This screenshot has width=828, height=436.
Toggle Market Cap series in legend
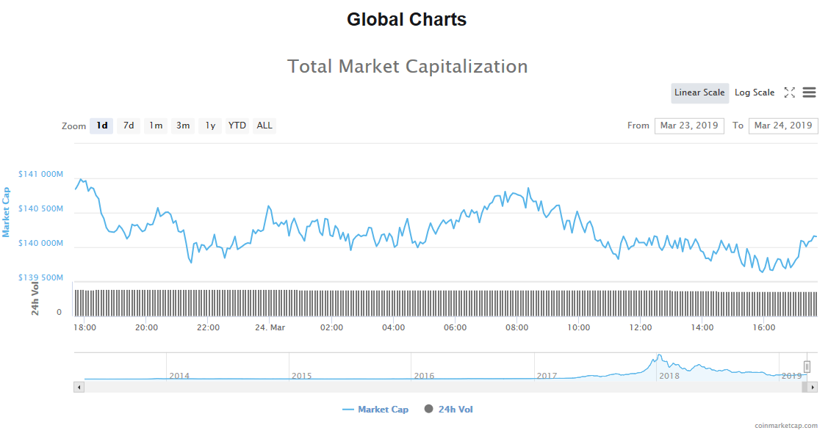pos(375,410)
